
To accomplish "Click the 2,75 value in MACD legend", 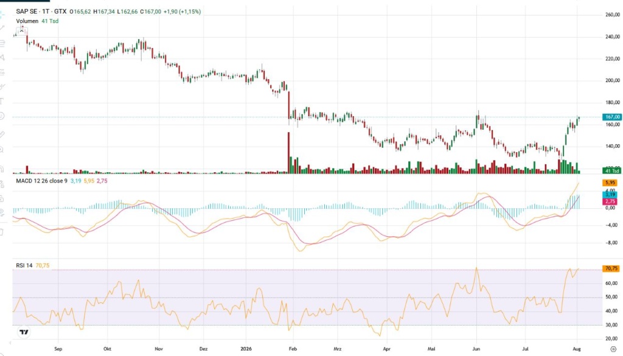I will pos(102,181).
